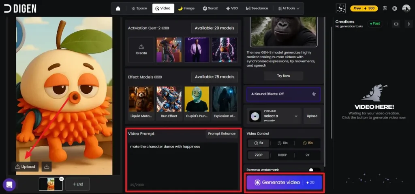Select 720P resolution
This screenshot has width=415, height=194.
(x=258, y=155)
